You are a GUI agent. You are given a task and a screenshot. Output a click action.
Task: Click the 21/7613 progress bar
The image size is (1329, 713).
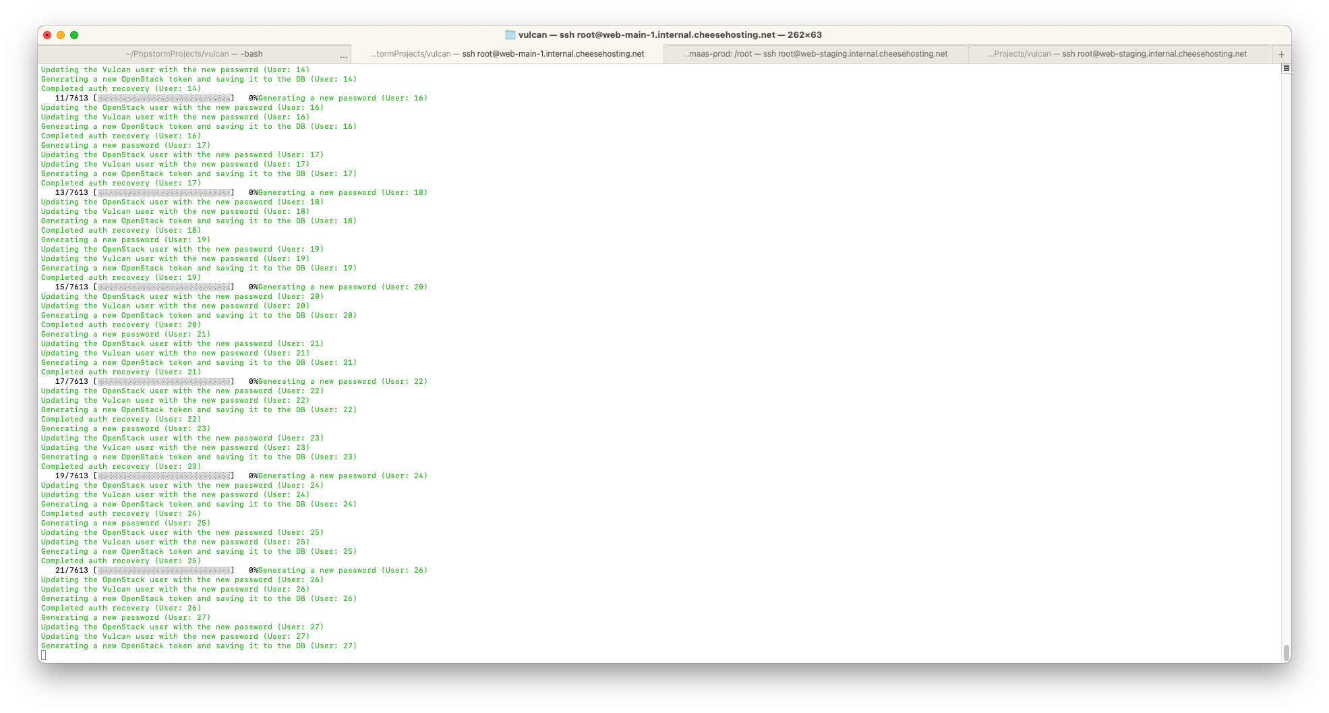click(x=164, y=571)
